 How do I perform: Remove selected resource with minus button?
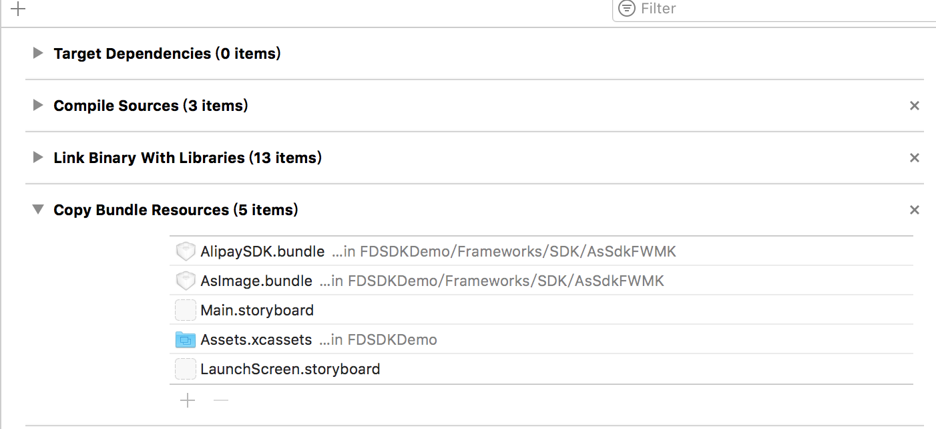[221, 400]
